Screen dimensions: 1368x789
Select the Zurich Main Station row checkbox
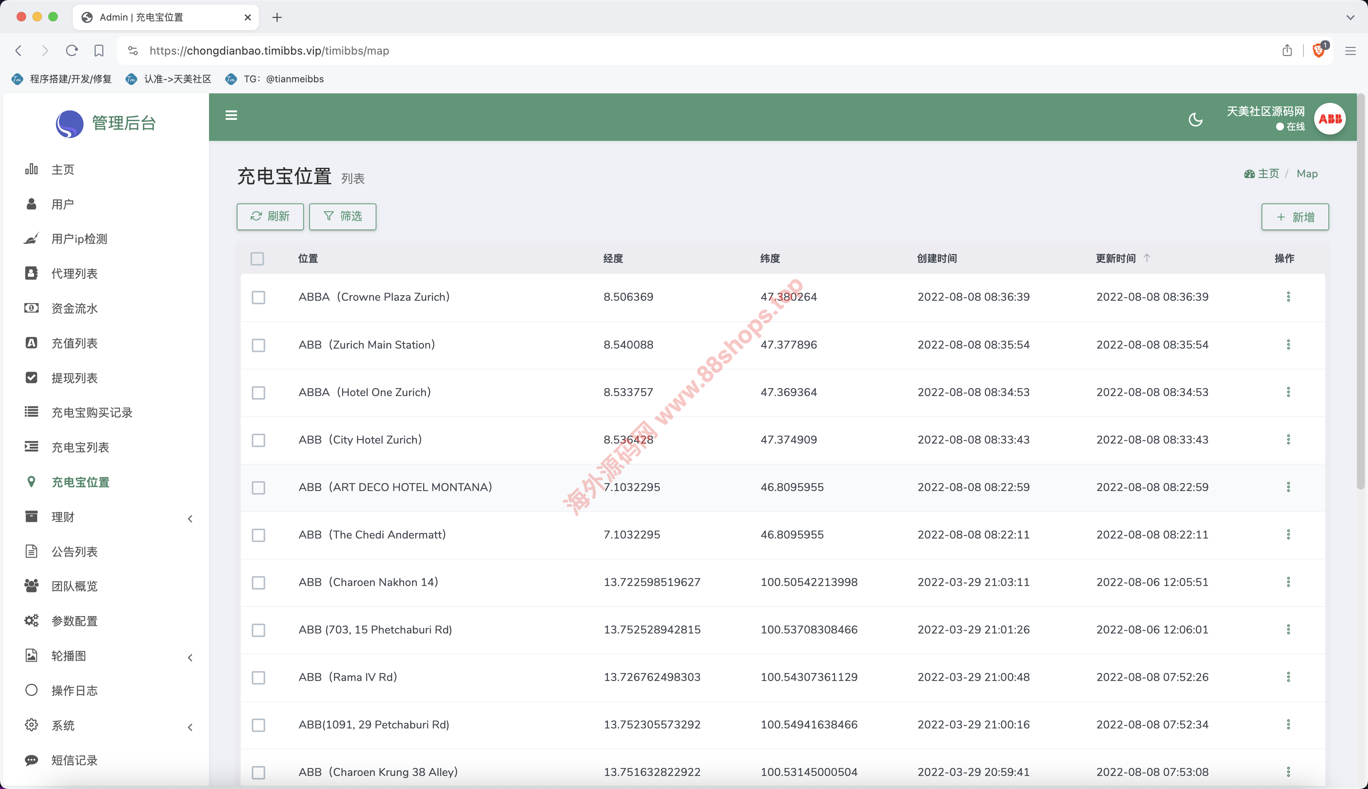pos(258,345)
